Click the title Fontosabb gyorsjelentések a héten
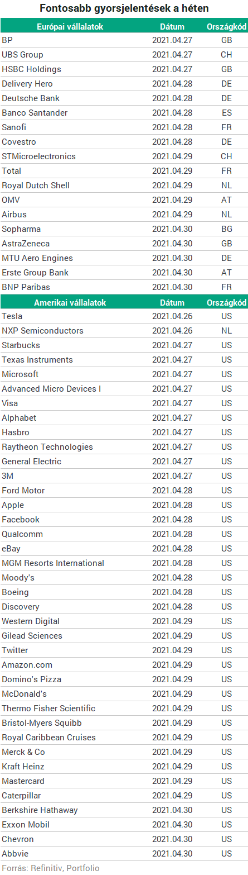 coord(124,8)
